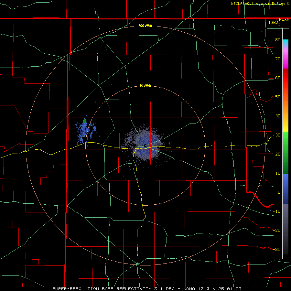The width and height of the screenshot is (291, 291).
Task: Click the 50 value on the dBZ scale
Action: pyautogui.click(x=278, y=97)
